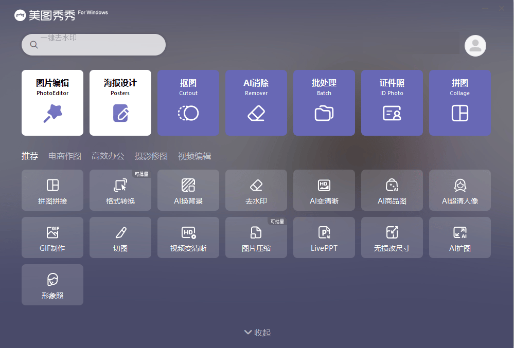Image resolution: width=514 pixels, height=348 pixels.
Task: Launch the LivePPT tool
Action: [x=324, y=237]
